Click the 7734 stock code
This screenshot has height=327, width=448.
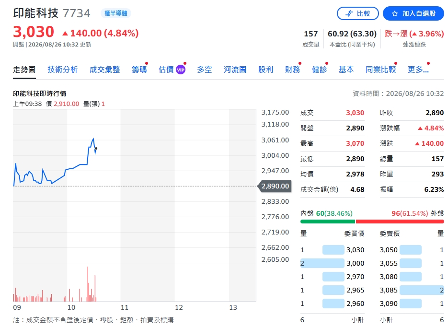tap(76, 13)
